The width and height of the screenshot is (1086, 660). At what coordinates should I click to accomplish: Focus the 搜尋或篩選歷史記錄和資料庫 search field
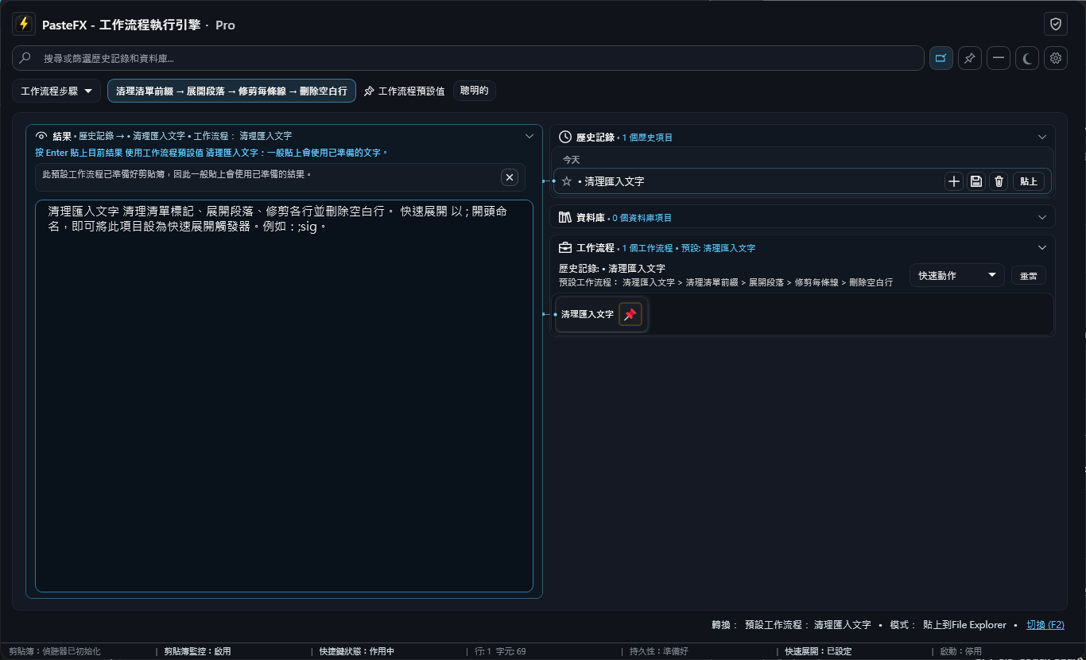pyautogui.click(x=468, y=58)
